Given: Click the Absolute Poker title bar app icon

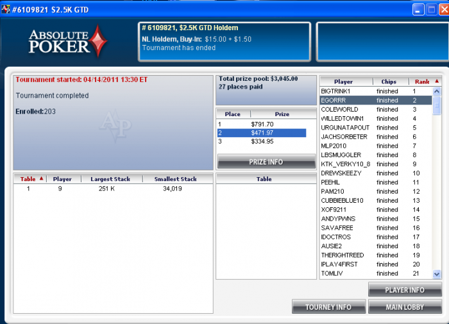Looking at the screenshot, I should 5,10.
